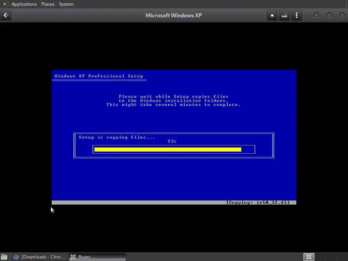Open the System menu
Viewport: 348px width, 261px height.
tap(66, 4)
